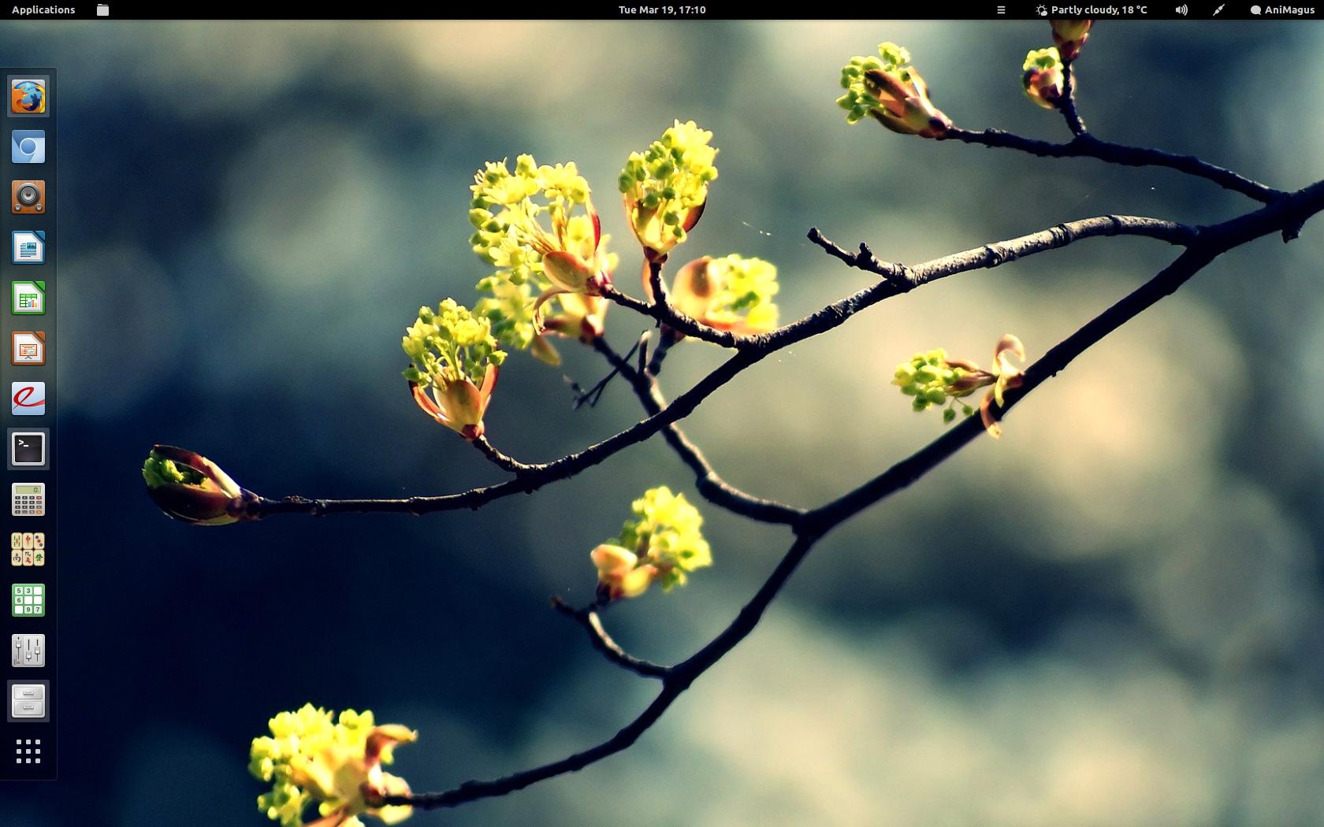The height and width of the screenshot is (827, 1324).
Task: Open the red 'e' application icon
Action: point(28,399)
